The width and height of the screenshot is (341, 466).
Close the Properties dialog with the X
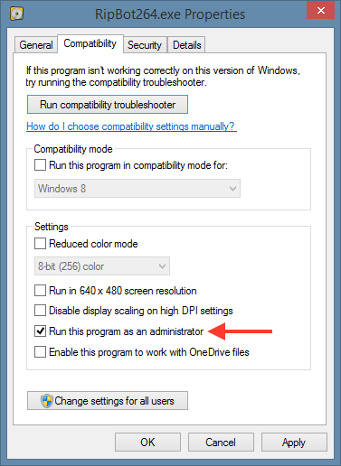(x=320, y=10)
